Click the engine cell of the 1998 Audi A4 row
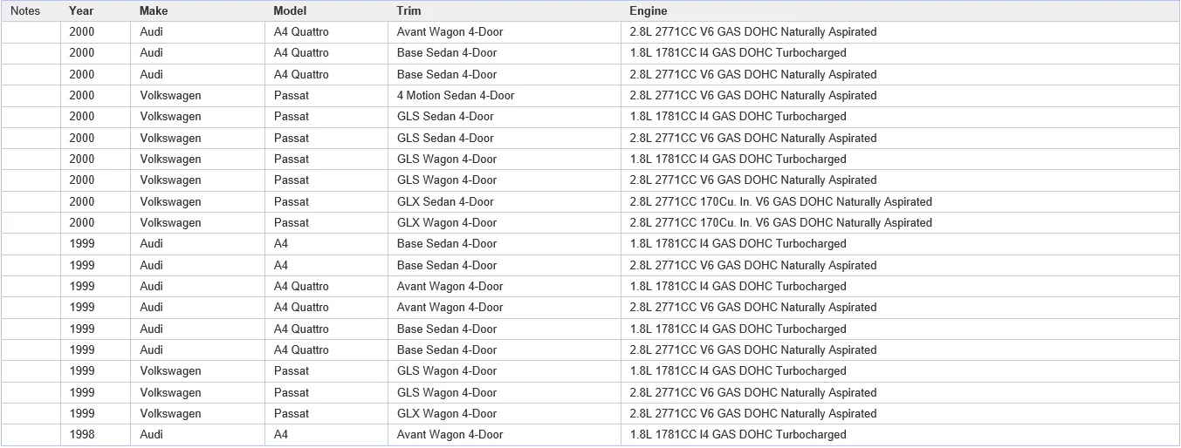The height and width of the screenshot is (448, 1181). 900,434
